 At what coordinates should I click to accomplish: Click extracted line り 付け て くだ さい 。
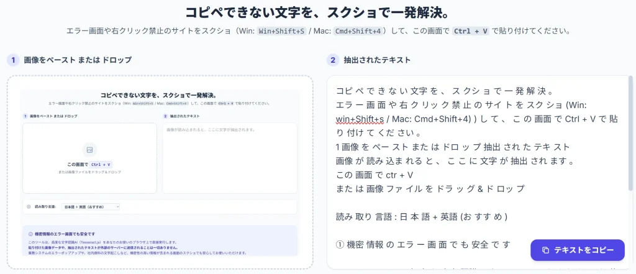pyautogui.click(x=378, y=133)
